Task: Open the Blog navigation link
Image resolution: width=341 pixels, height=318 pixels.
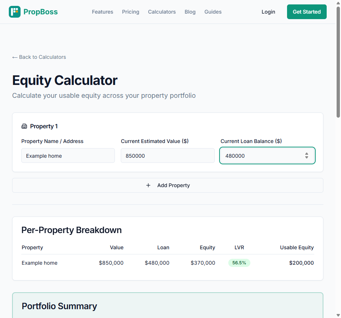Action: click(190, 12)
